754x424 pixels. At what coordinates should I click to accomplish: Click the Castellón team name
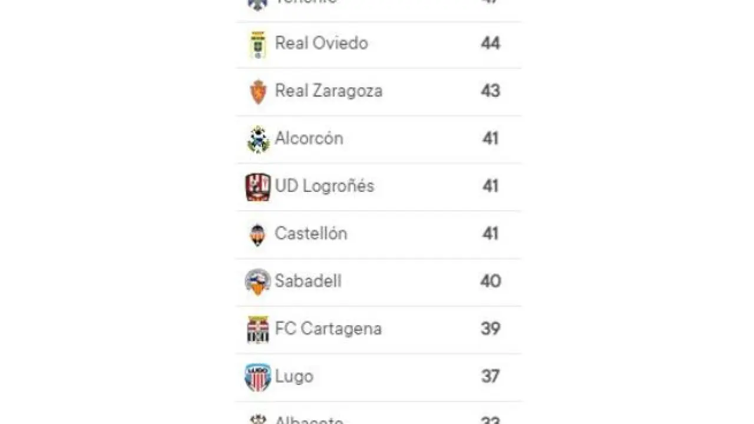pos(310,234)
